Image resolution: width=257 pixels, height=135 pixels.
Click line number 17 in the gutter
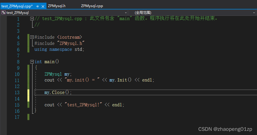17,117
